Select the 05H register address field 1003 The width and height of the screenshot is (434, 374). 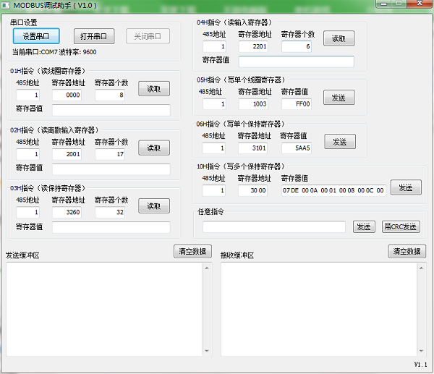(254, 104)
